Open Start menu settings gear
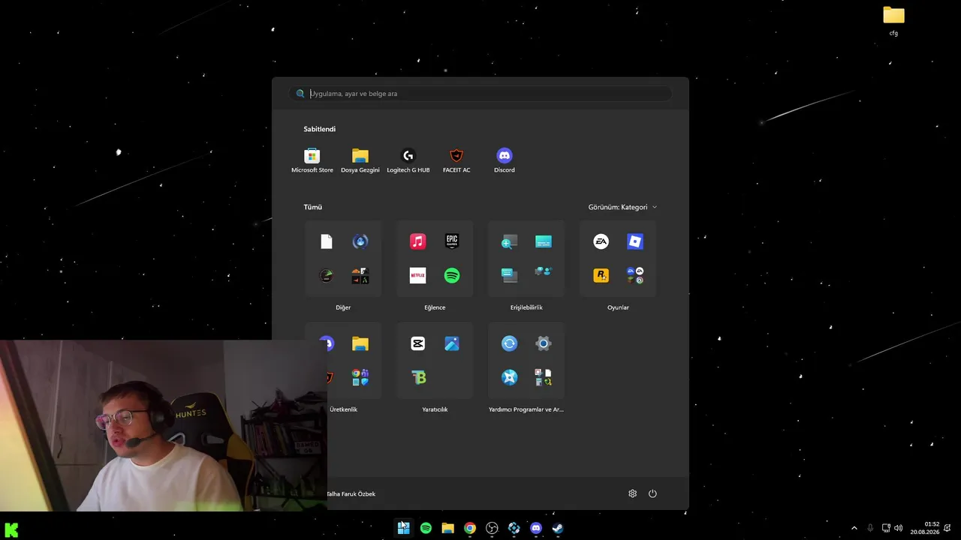The width and height of the screenshot is (961, 540). pos(633,493)
